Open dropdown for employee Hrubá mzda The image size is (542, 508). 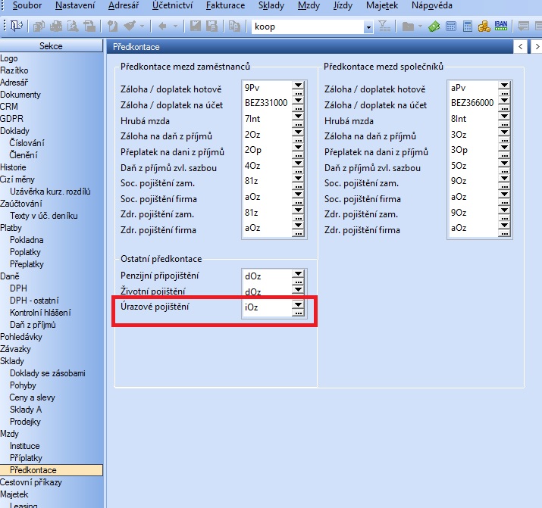(298, 121)
